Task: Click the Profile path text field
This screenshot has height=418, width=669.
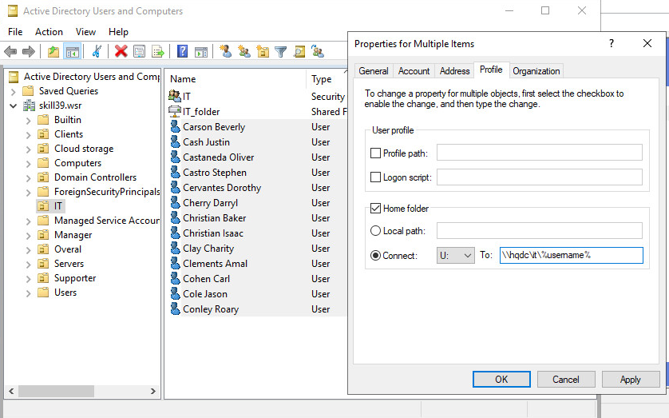Action: click(x=540, y=153)
